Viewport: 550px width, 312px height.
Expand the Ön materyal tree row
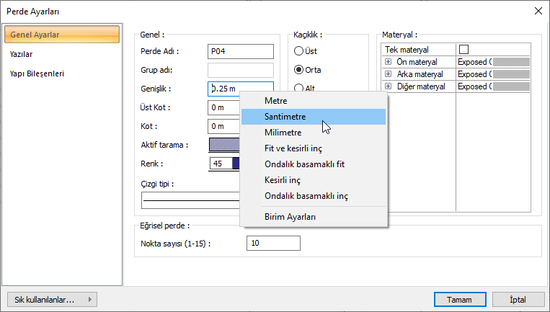[x=389, y=63]
